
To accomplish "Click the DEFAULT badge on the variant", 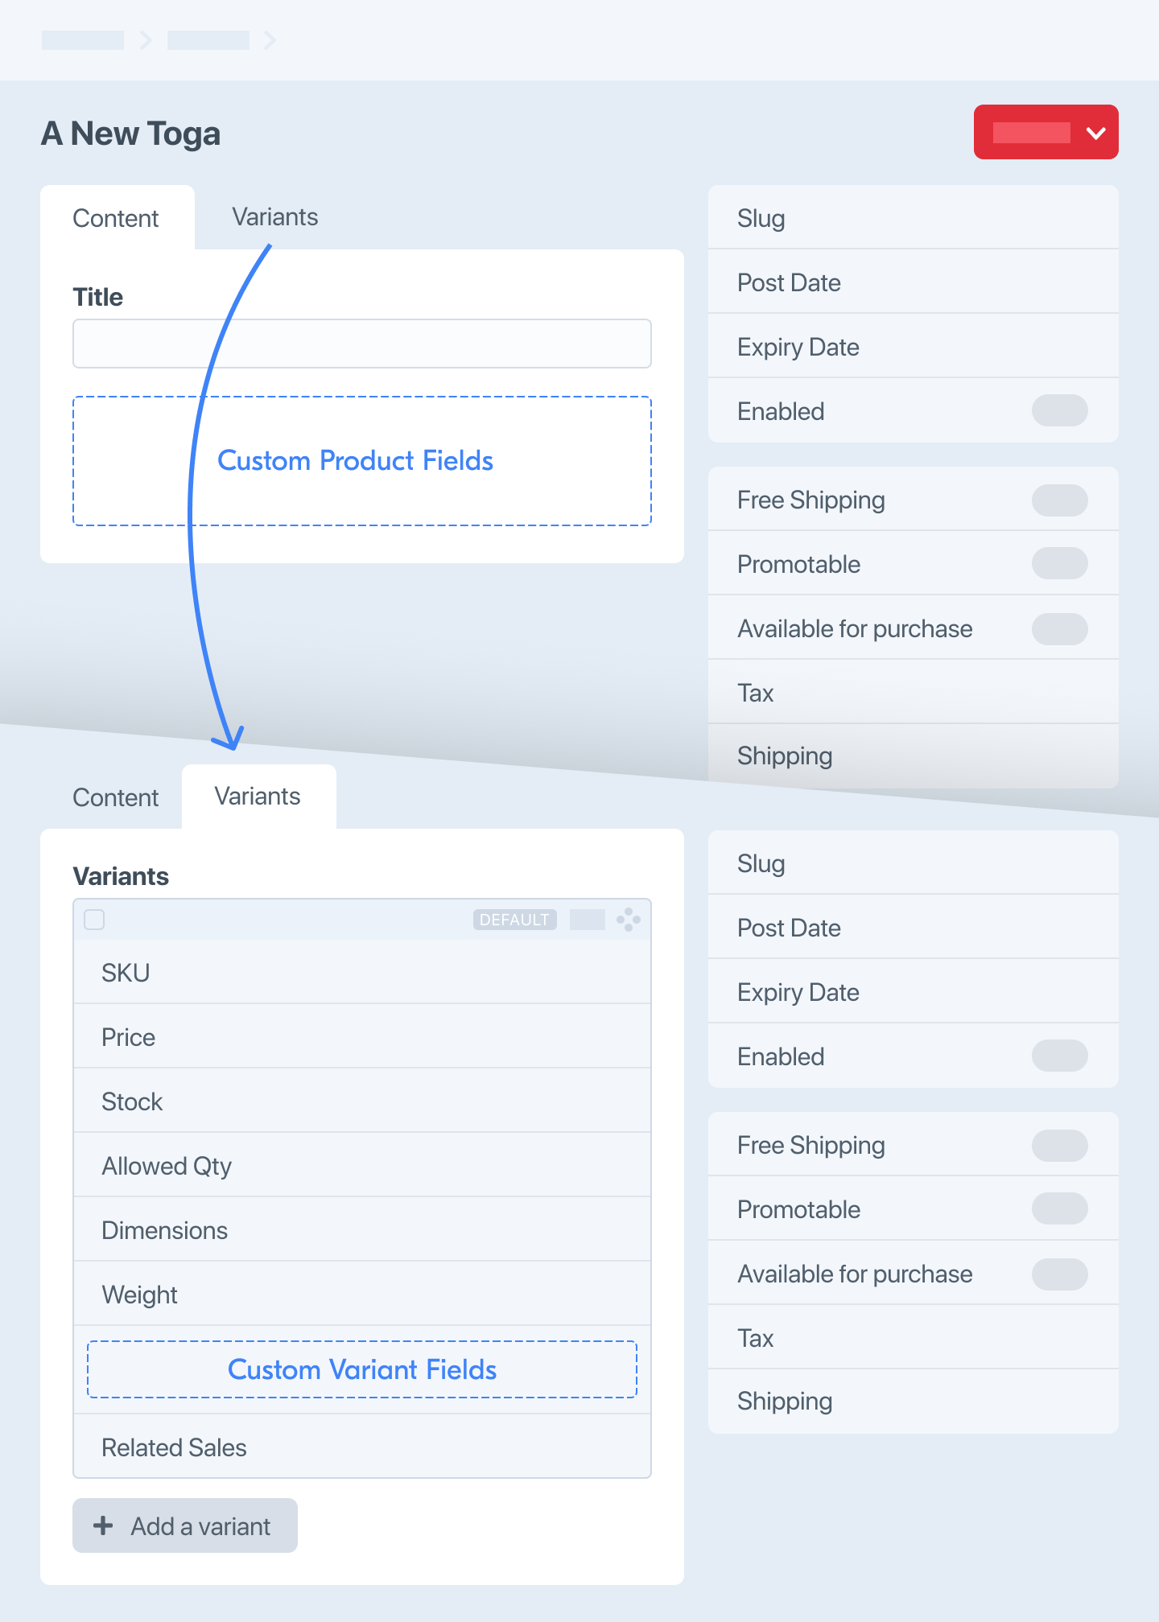I will pos(514,920).
